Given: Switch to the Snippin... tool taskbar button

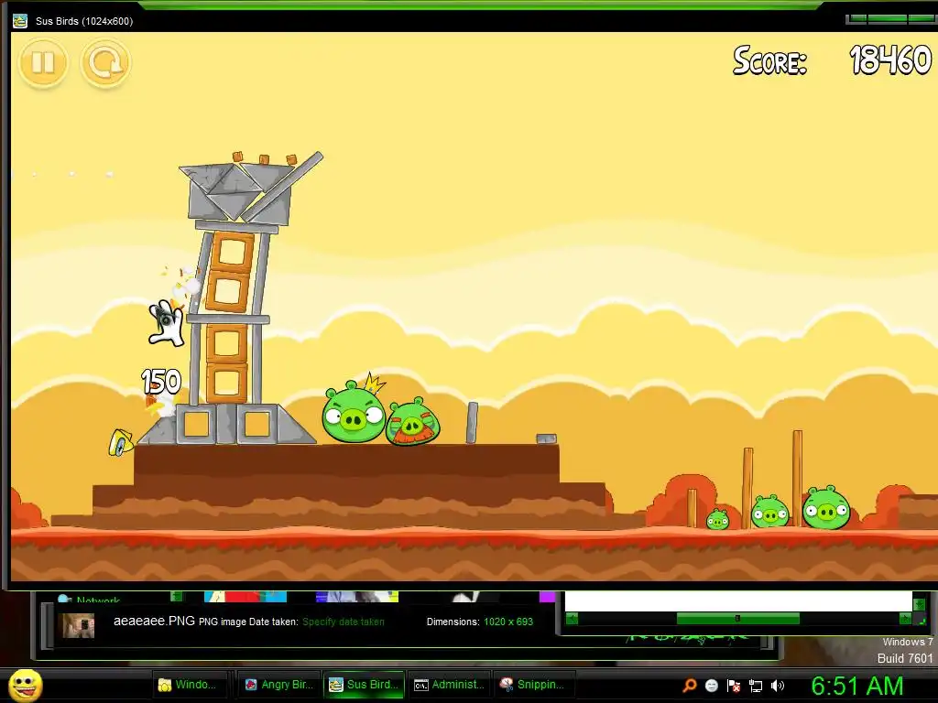Looking at the screenshot, I should tap(534, 685).
